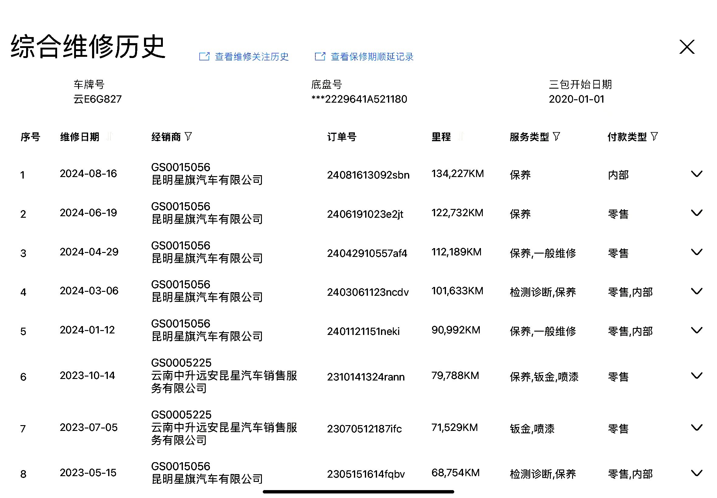
Task: Expand row 2 dated 2024-06-19
Action: tap(696, 213)
